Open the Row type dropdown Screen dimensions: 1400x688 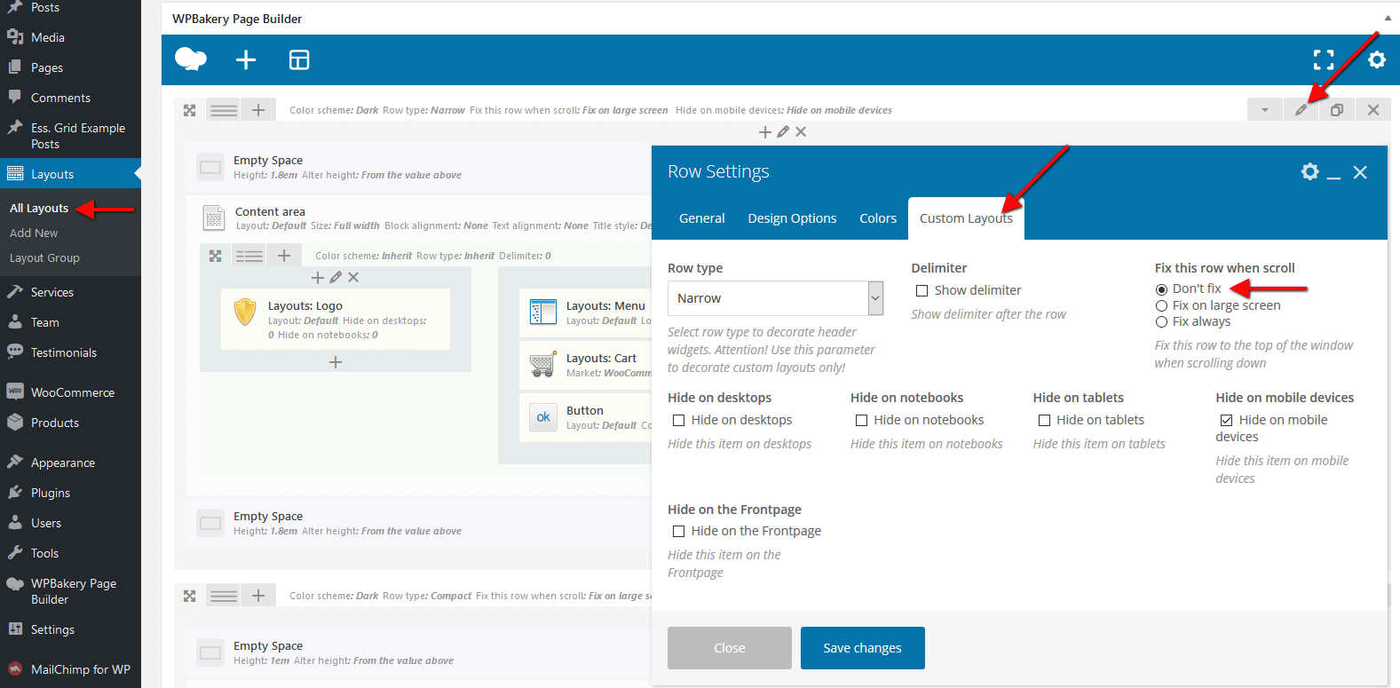(775, 298)
